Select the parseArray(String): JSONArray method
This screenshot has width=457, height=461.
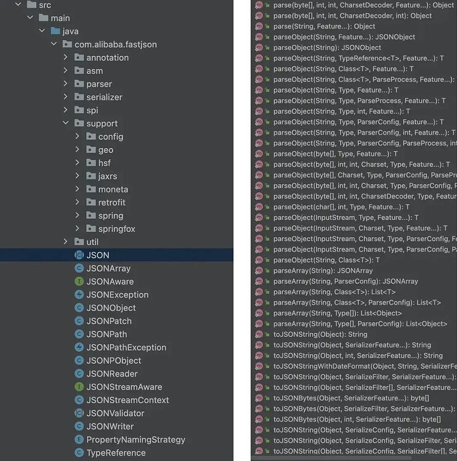(x=323, y=270)
